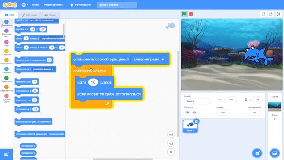Screen dimensions: 284x160
Task: Select the yellow События category
Action: click(7, 52)
